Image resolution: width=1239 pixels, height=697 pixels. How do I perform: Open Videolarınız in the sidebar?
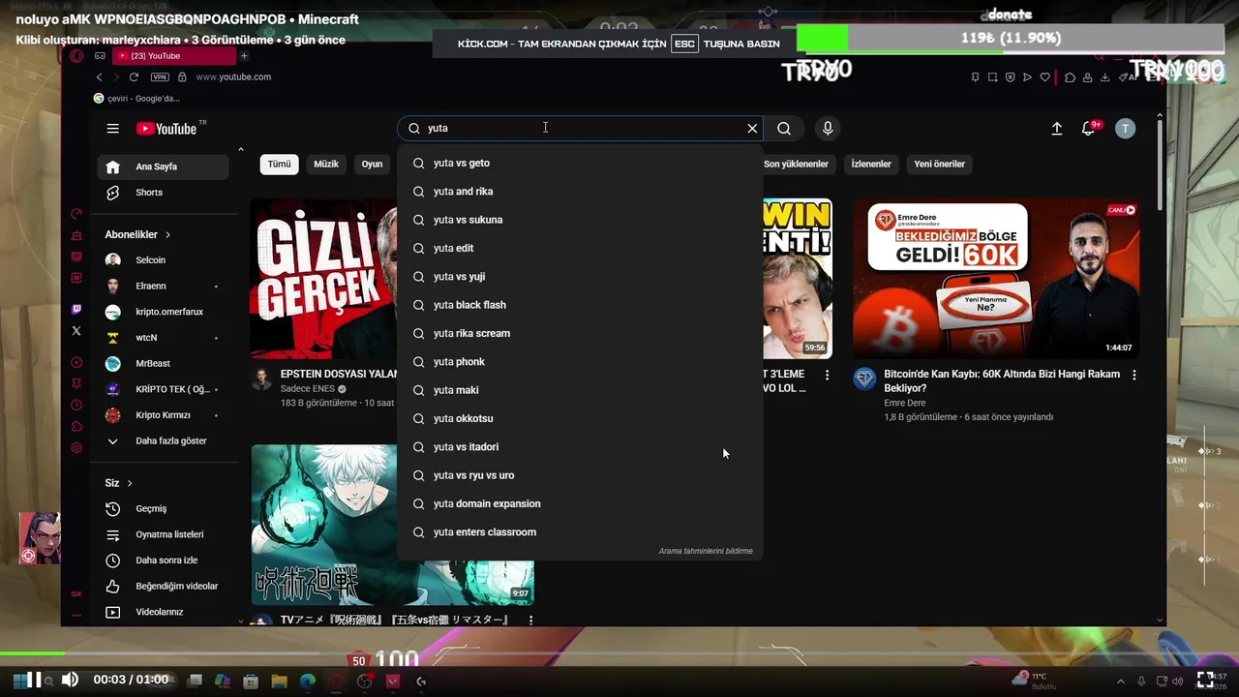164,612
